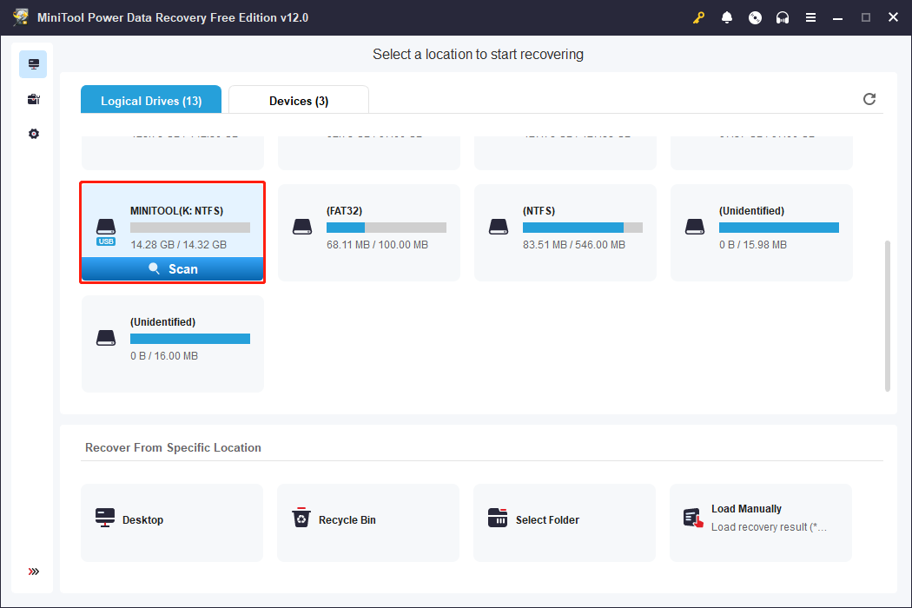Click the bootable media disc icon
Image resolution: width=912 pixels, height=608 pixels.
click(755, 17)
